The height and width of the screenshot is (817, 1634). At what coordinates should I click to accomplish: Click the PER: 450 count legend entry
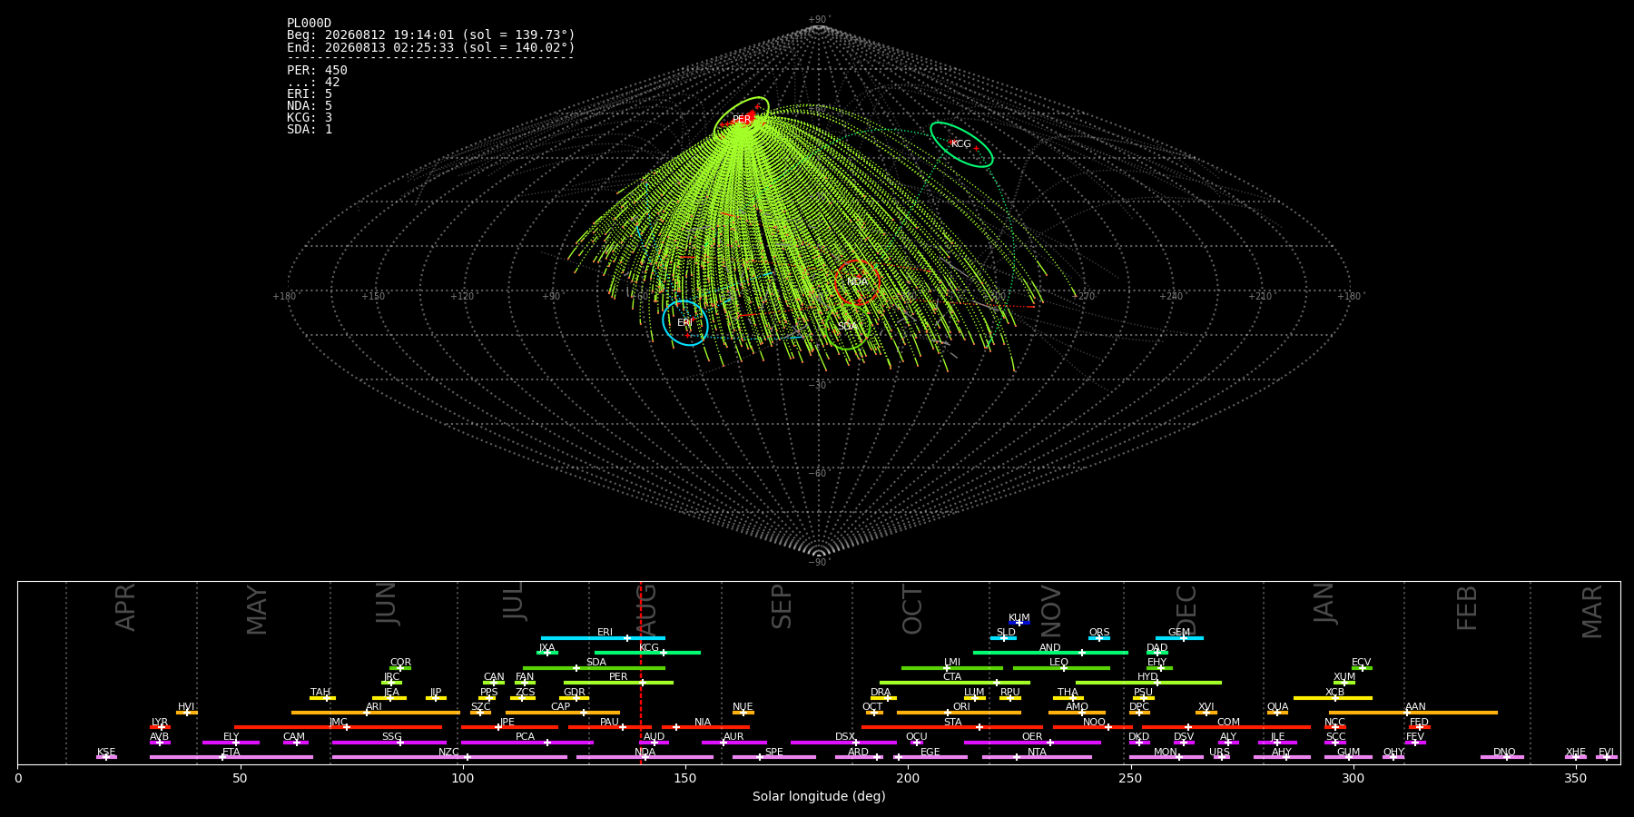click(317, 71)
